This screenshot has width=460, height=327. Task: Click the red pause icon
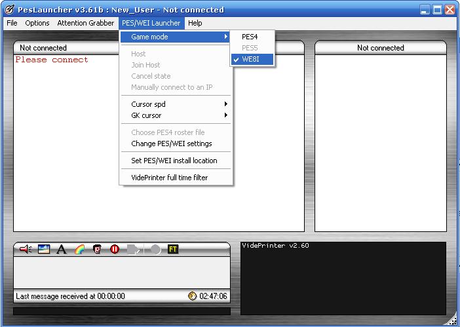[115, 249]
